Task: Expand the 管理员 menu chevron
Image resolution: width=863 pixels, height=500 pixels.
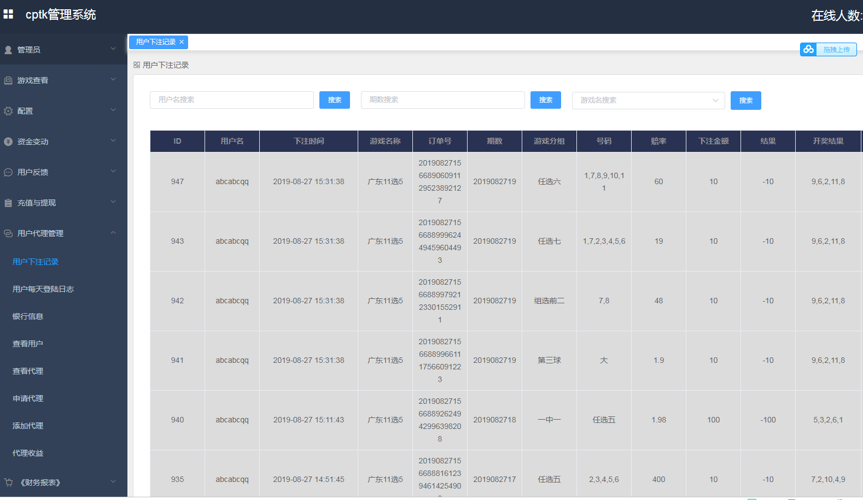Action: (x=113, y=49)
